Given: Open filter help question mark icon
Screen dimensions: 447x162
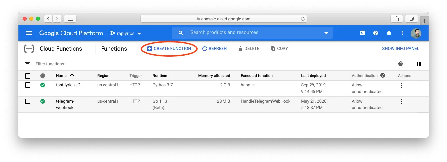Looking at the screenshot, I should 401,64.
